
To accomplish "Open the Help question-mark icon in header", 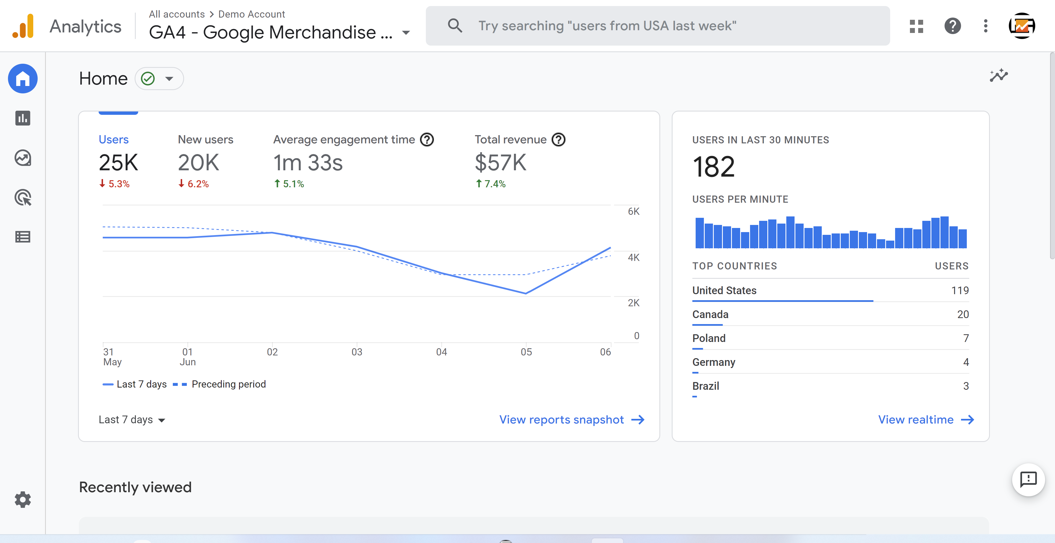I will point(953,26).
